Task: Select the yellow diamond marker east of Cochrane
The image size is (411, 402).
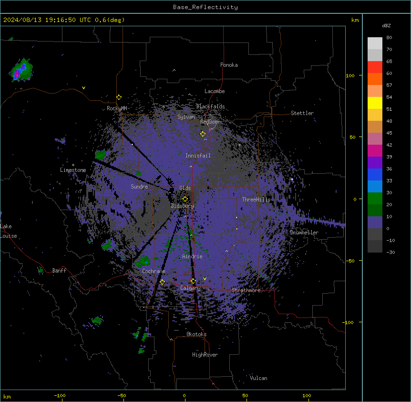Action: click(x=162, y=282)
